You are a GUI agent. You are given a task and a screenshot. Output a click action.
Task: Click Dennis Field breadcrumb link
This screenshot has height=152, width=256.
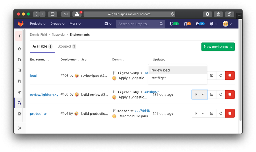[38, 35]
